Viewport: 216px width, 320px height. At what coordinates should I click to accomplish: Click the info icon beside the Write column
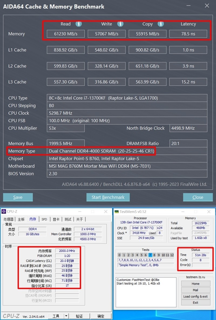click(x=120, y=24)
